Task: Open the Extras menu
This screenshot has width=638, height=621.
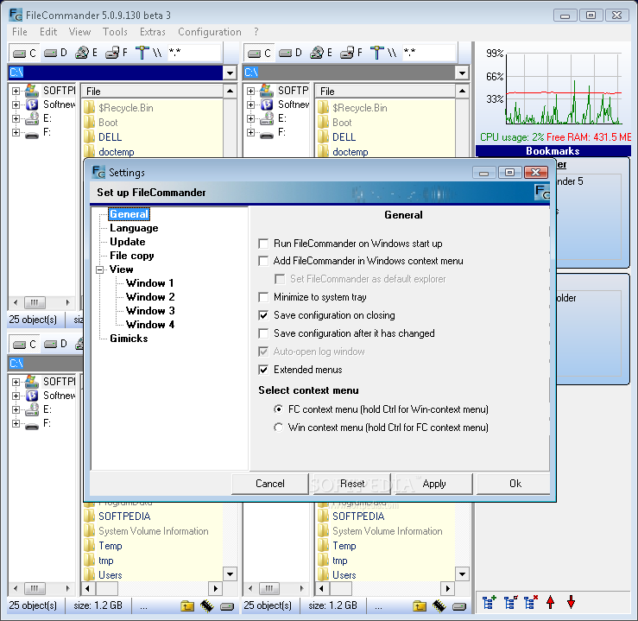Action: pyautogui.click(x=153, y=32)
